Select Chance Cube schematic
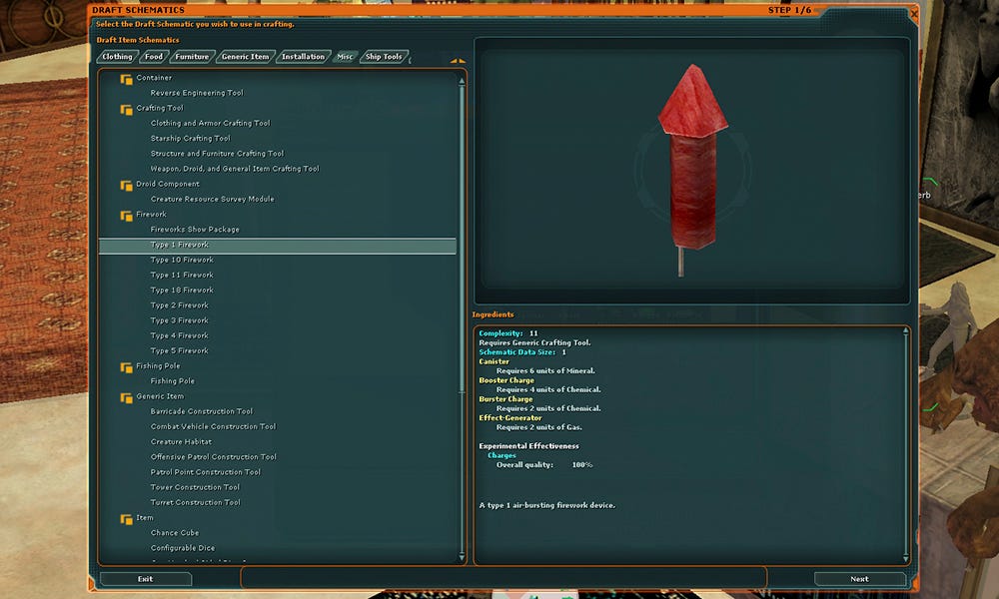 (x=175, y=533)
